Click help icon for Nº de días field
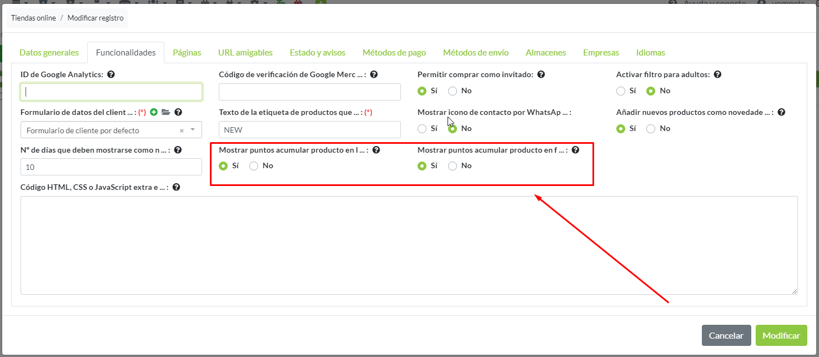The width and height of the screenshot is (819, 357). (178, 150)
